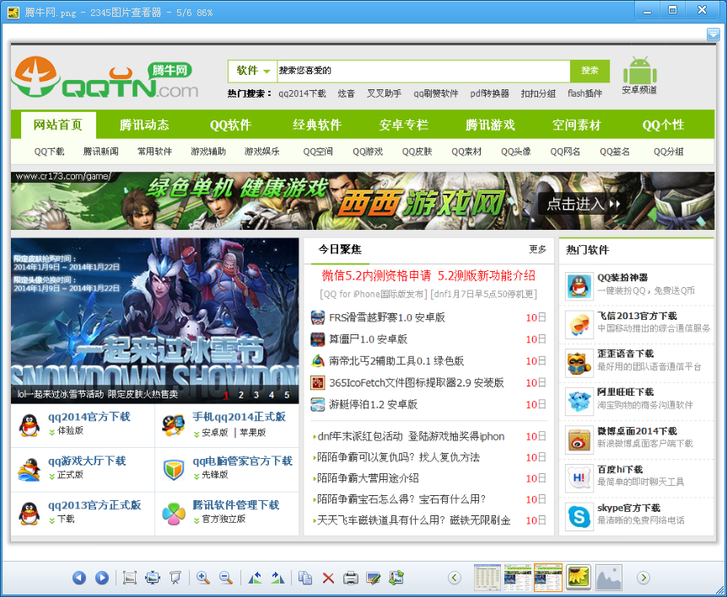Open the QQ皮肤 sub-navigation link
Viewport: 727px width, 597px height.
click(x=417, y=152)
